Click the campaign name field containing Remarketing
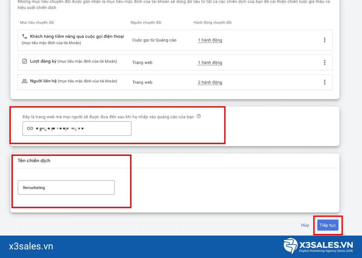The width and height of the screenshot is (362, 258). (x=66, y=187)
